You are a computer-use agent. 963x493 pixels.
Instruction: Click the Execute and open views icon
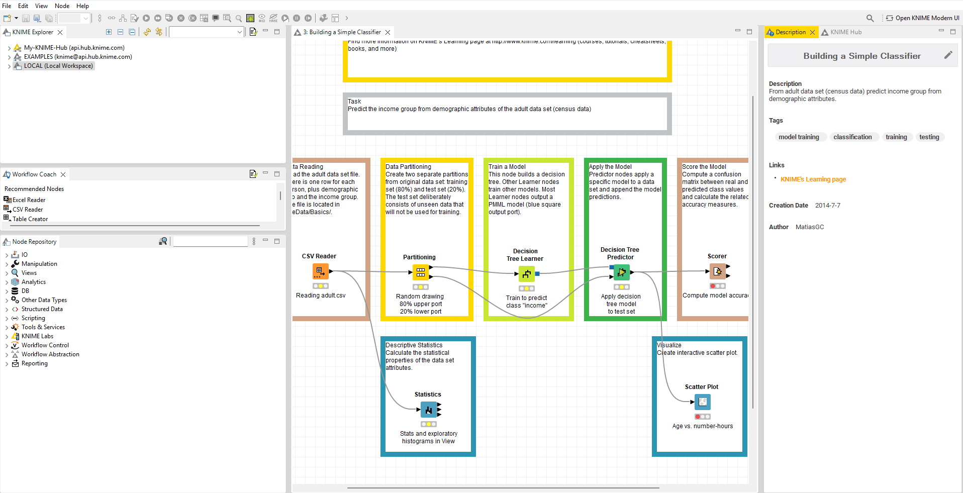(x=169, y=18)
